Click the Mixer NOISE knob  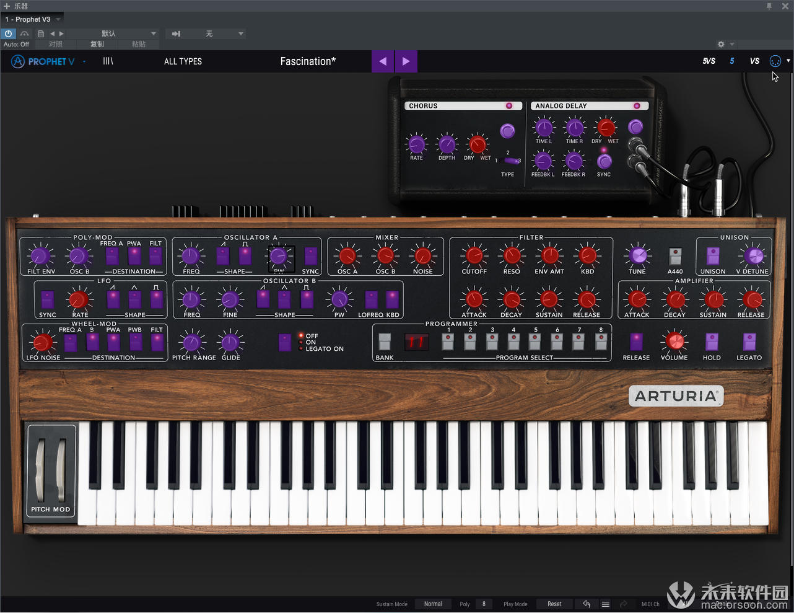pyautogui.click(x=423, y=255)
